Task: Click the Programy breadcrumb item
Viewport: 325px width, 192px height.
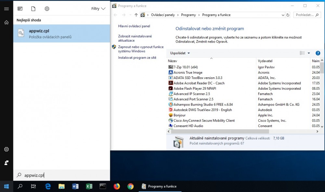Action: tap(188, 15)
